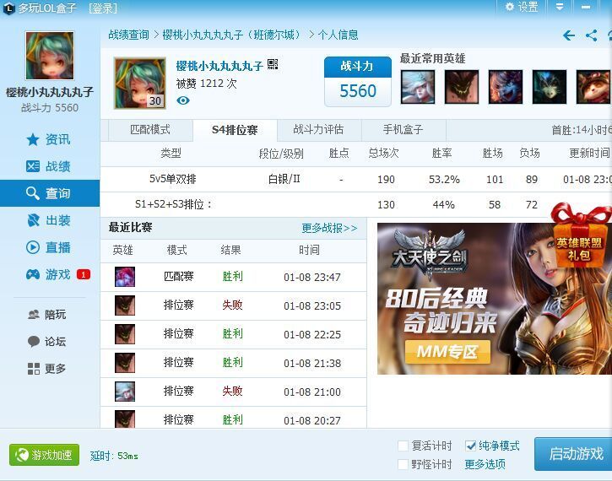Select the hero icon of the 01-08 22:25 match
Image resolution: width=612 pixels, height=481 pixels.
point(125,334)
